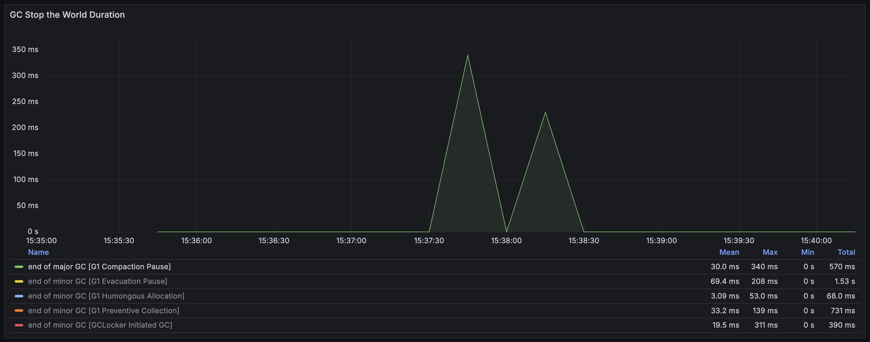Click the 68.0 ms total value
The image size is (870, 342).
pyautogui.click(x=841, y=296)
